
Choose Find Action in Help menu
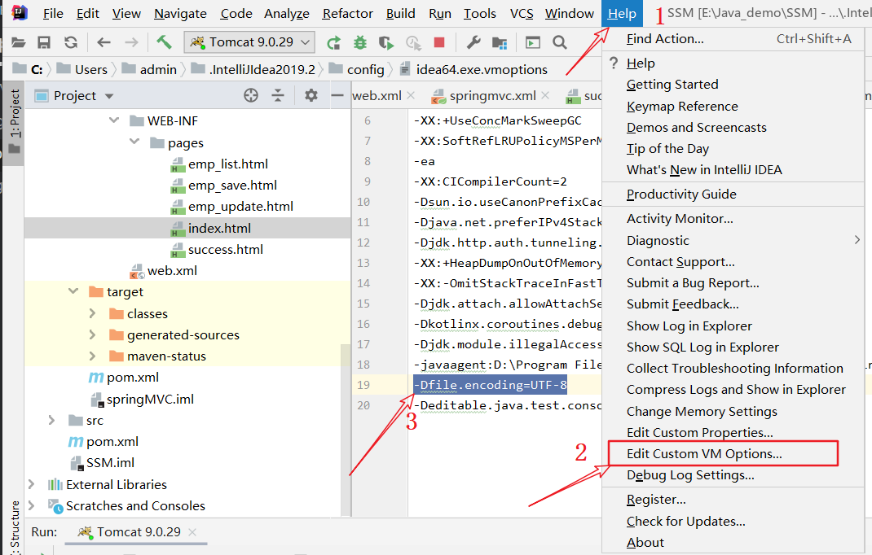(x=733, y=39)
